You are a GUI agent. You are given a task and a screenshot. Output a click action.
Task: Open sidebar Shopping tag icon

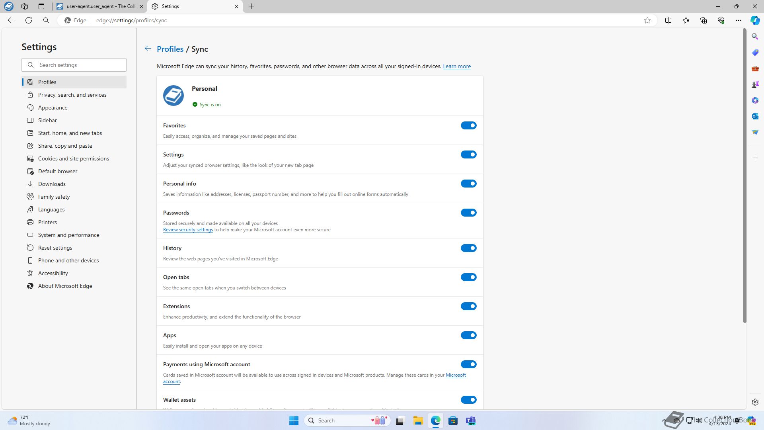click(755, 53)
